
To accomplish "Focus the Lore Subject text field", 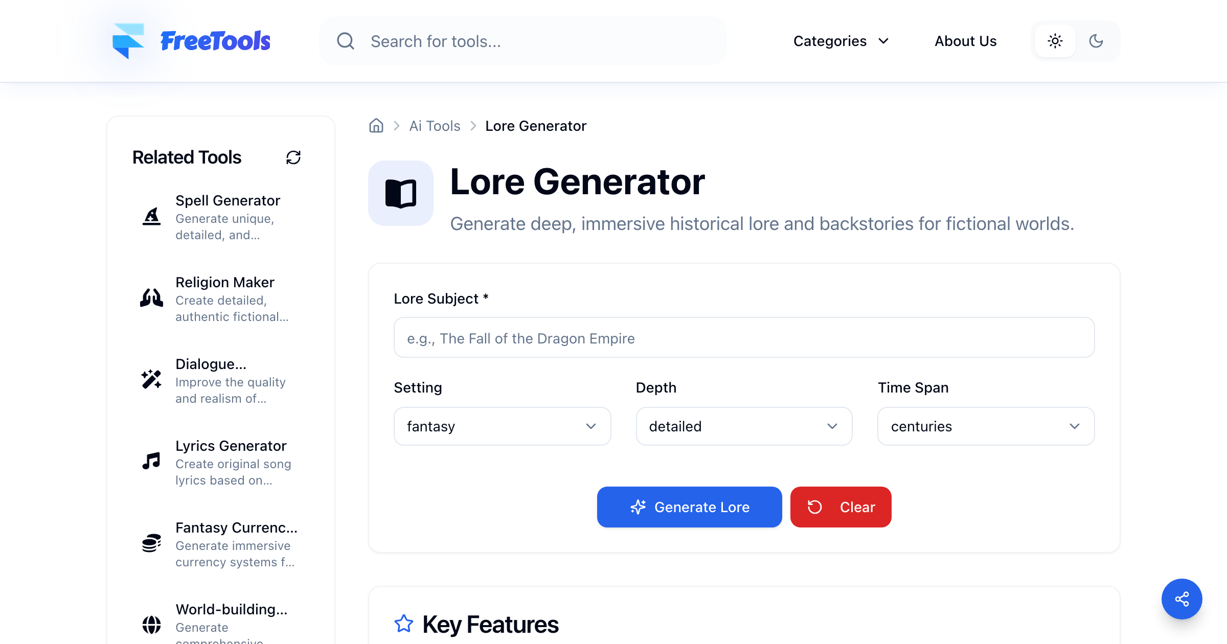I will 744,338.
